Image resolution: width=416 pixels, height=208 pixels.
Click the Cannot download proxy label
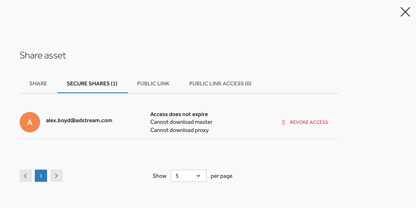[179, 130]
